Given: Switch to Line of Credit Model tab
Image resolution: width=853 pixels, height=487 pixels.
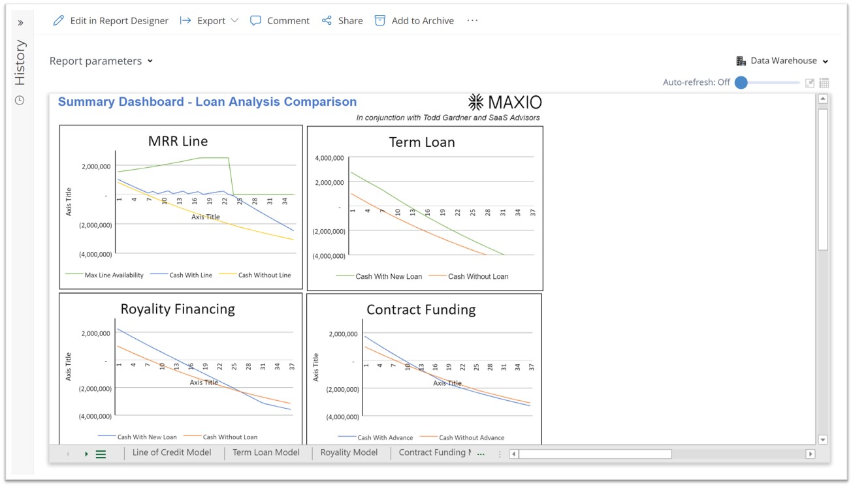Looking at the screenshot, I should [172, 452].
